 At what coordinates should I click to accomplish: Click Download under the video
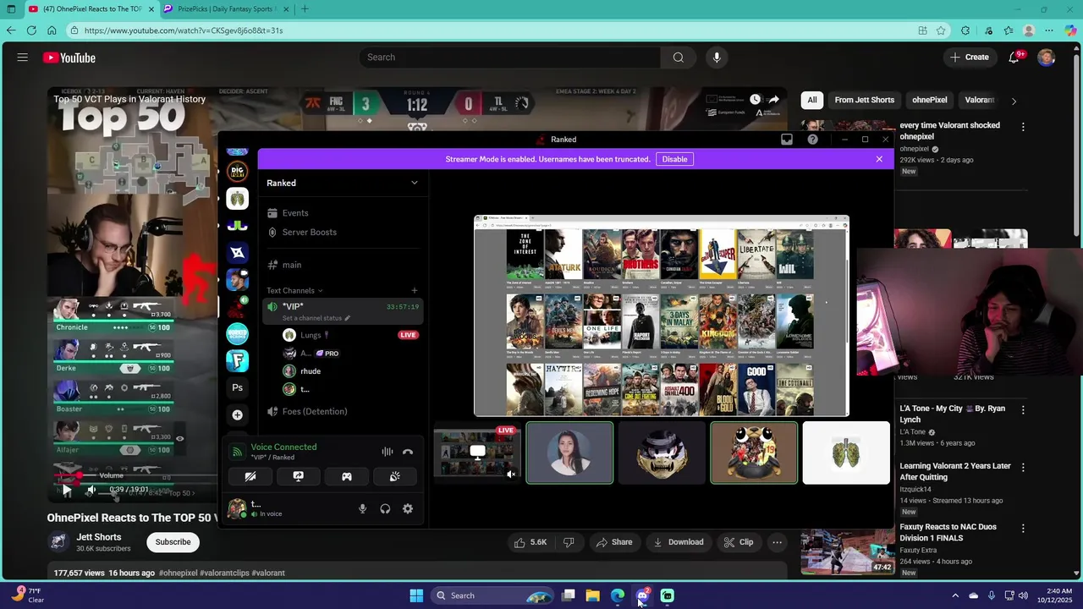[x=679, y=542]
